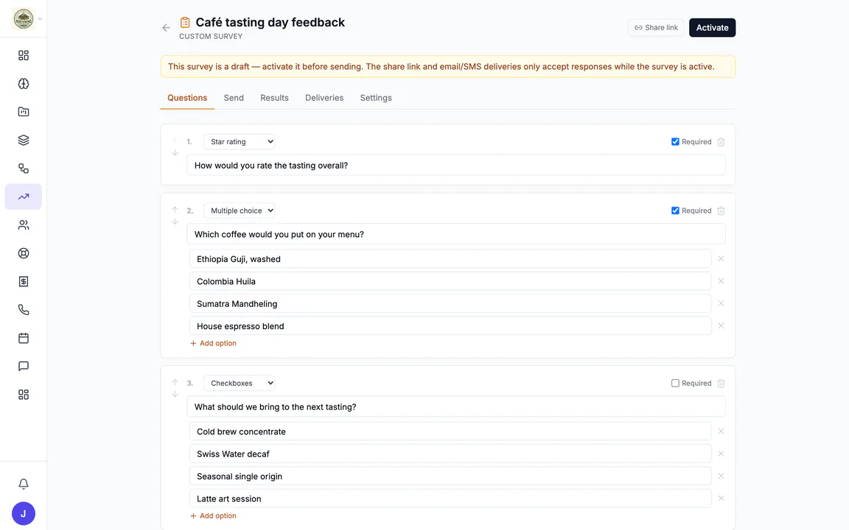849x530 pixels.
Task: Click into the Sumatra Mandheling option field
Action: click(450, 303)
